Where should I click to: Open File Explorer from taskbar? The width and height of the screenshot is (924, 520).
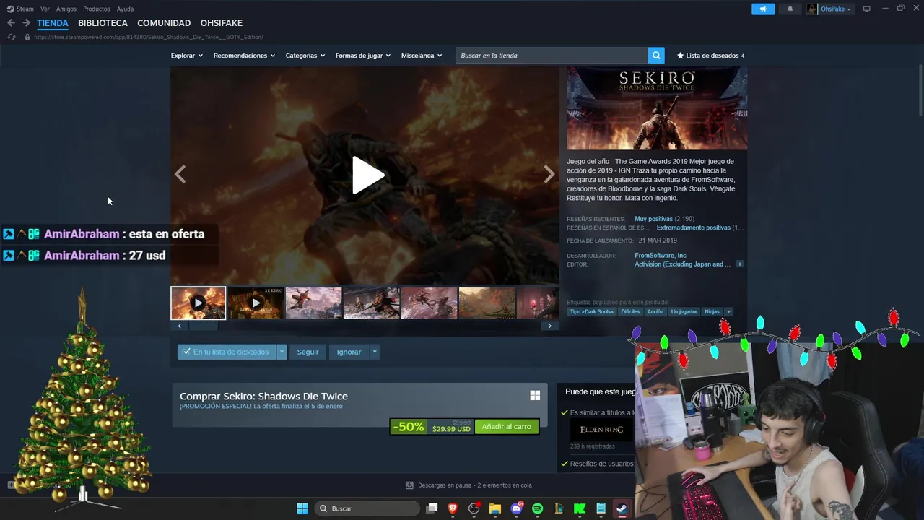[x=495, y=508]
